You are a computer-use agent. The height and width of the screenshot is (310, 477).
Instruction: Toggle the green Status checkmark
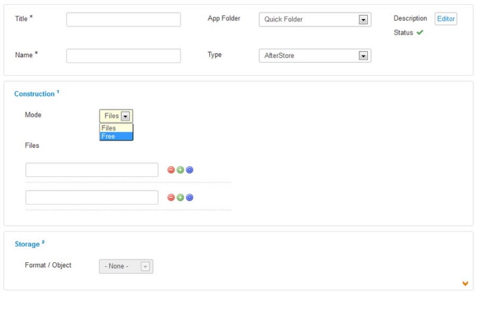tap(420, 32)
